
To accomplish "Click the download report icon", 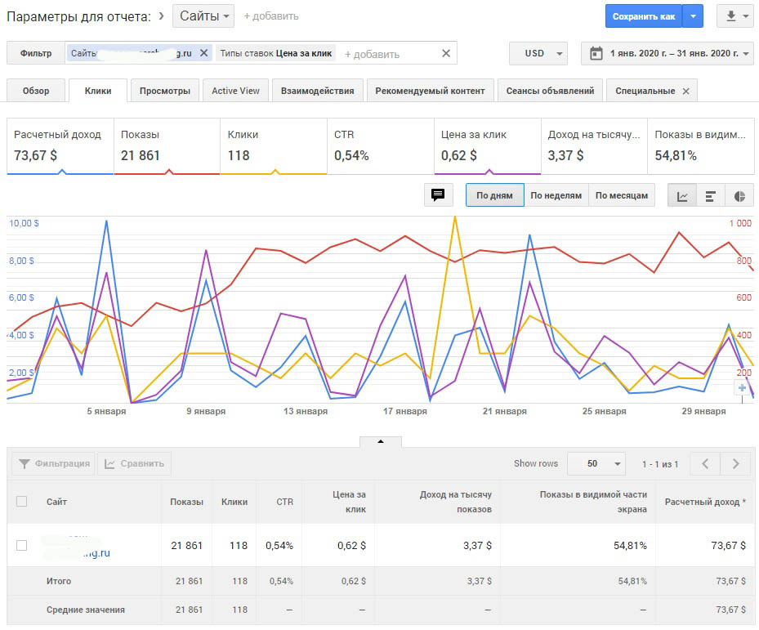I will click(733, 16).
